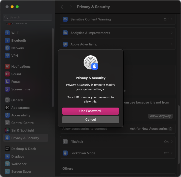Click the Analytics & Improvements chart icon
The image size is (181, 177).
tap(65, 33)
